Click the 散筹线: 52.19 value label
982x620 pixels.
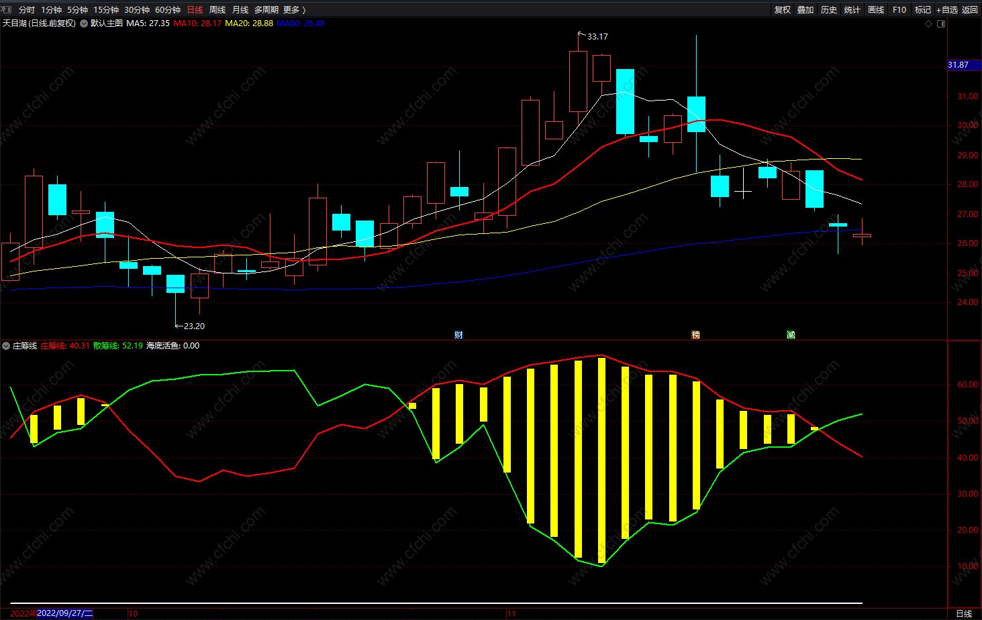[x=118, y=346]
